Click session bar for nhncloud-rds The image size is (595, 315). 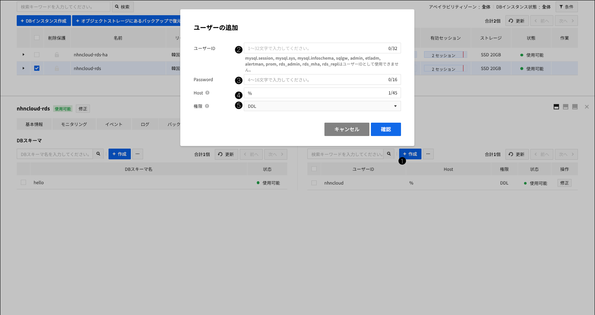446,69
